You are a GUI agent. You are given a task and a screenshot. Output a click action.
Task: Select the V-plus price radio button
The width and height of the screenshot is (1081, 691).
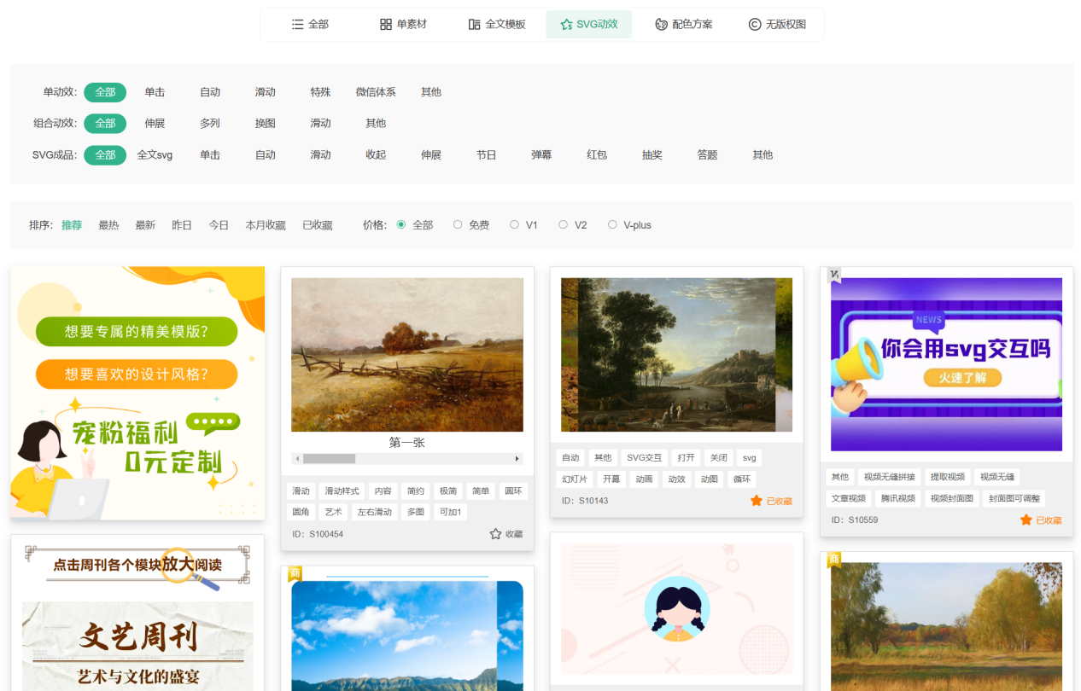click(612, 225)
